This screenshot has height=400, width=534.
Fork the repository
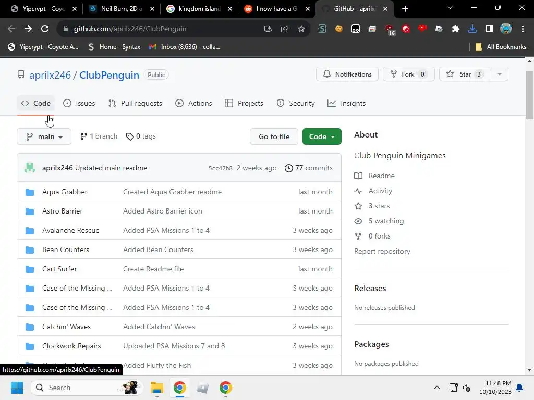coord(408,74)
